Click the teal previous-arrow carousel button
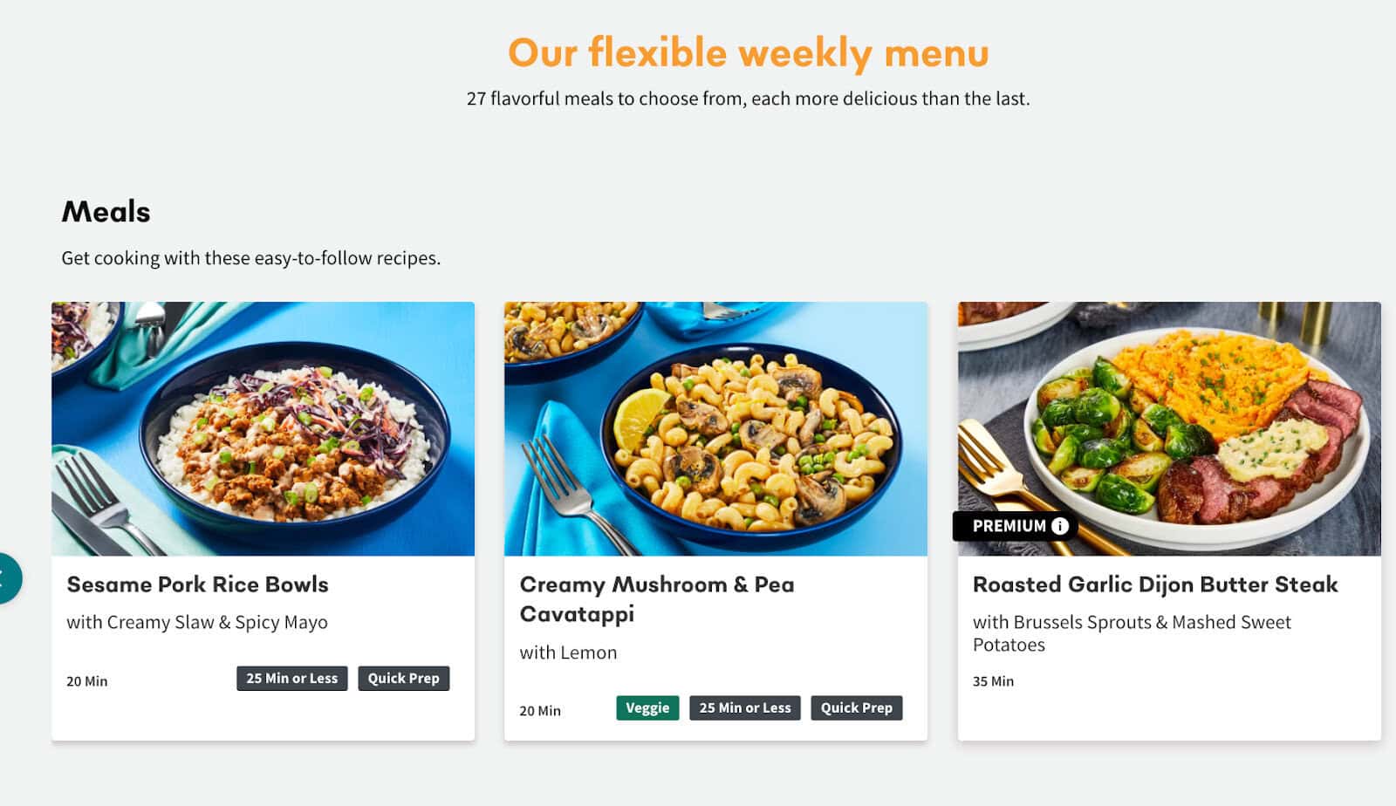Image resolution: width=1396 pixels, height=806 pixels. (6, 577)
